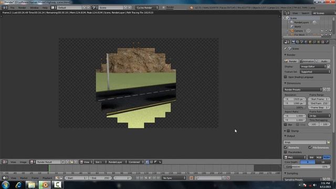Click the Animation render button
The height and width of the screenshot is (189, 336).
click(307, 61)
